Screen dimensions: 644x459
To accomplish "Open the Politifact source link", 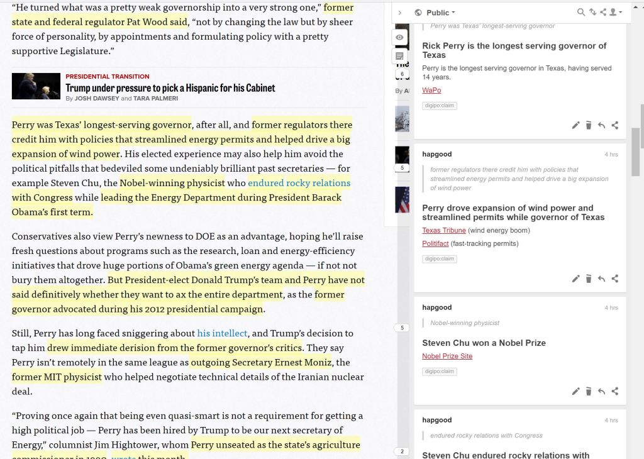I will (435, 244).
